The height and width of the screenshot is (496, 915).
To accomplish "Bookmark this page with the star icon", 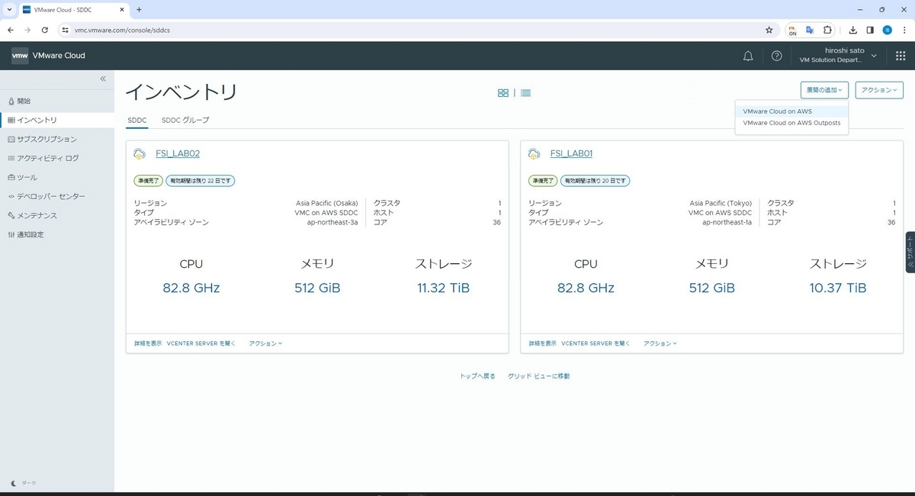I will [769, 30].
